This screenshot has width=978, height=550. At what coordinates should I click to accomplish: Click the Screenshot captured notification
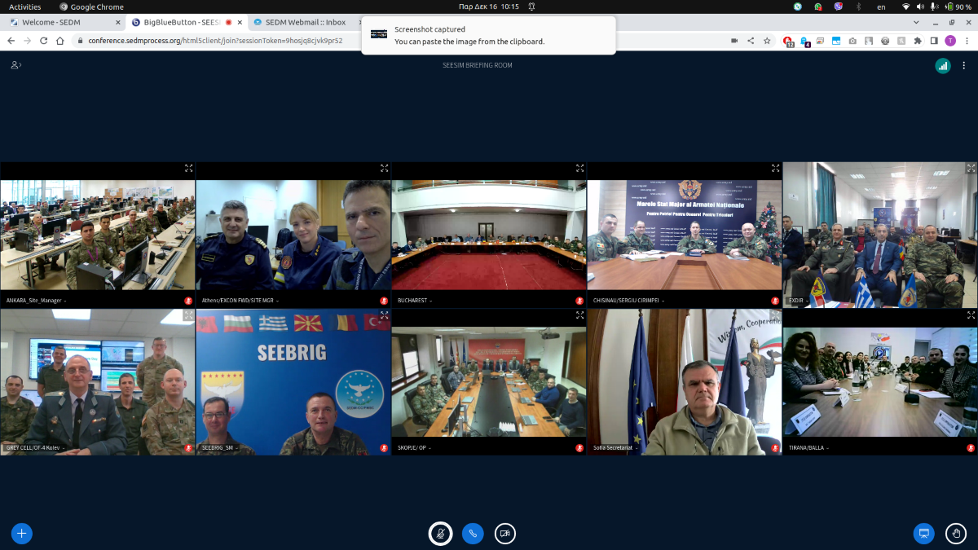[488, 35]
